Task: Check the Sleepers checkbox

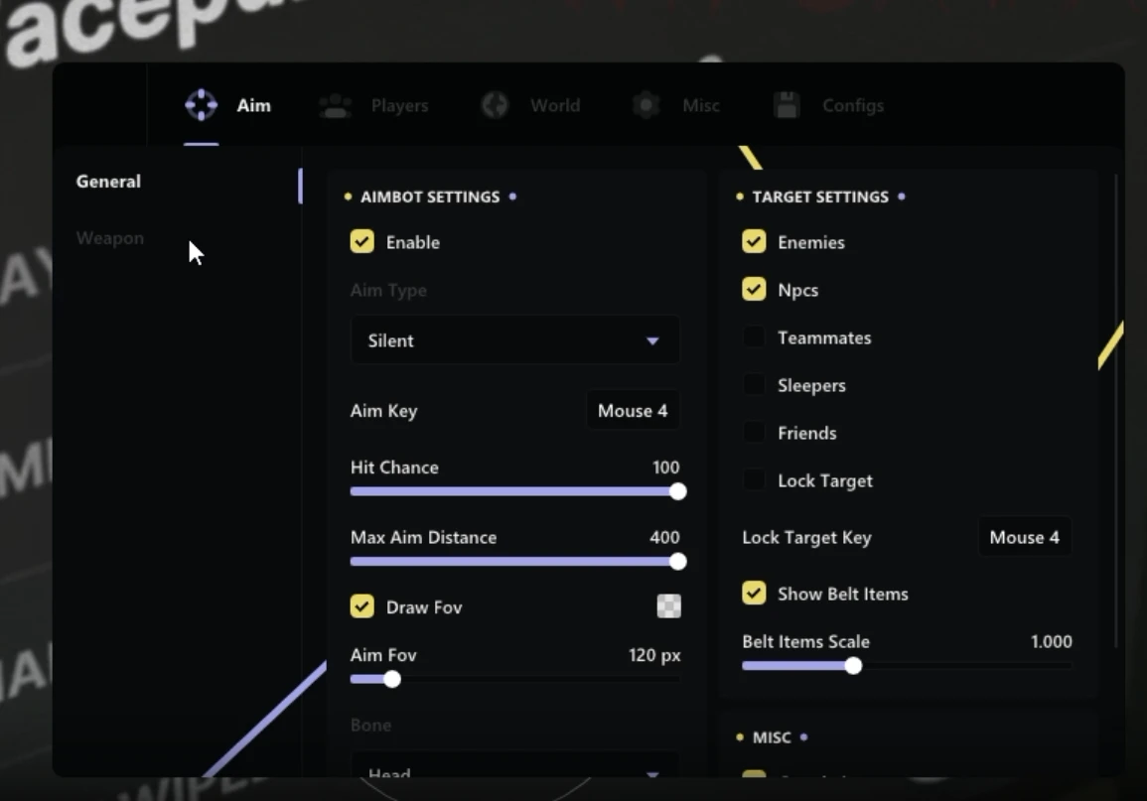Action: pyautogui.click(x=754, y=384)
